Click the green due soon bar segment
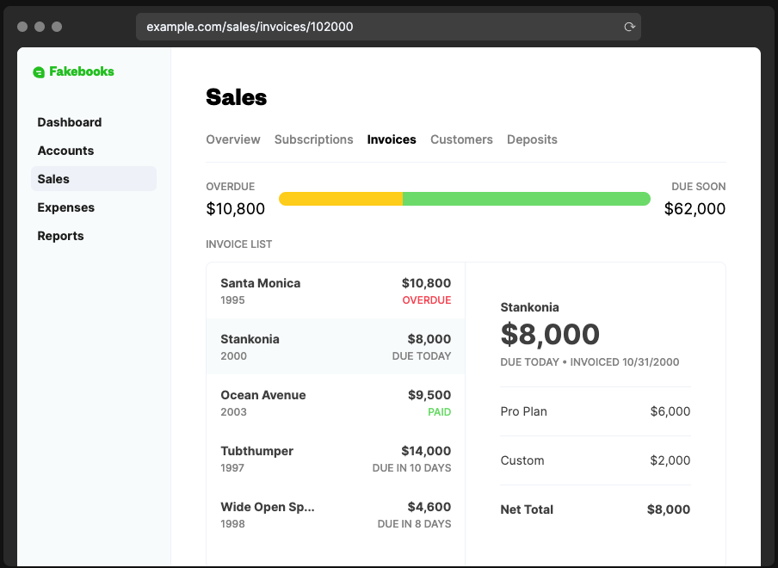Screen dimensions: 778x568 coord(526,199)
